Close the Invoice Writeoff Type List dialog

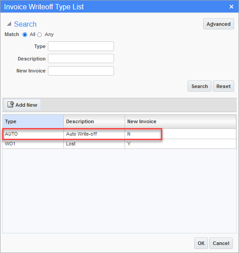[231, 7]
